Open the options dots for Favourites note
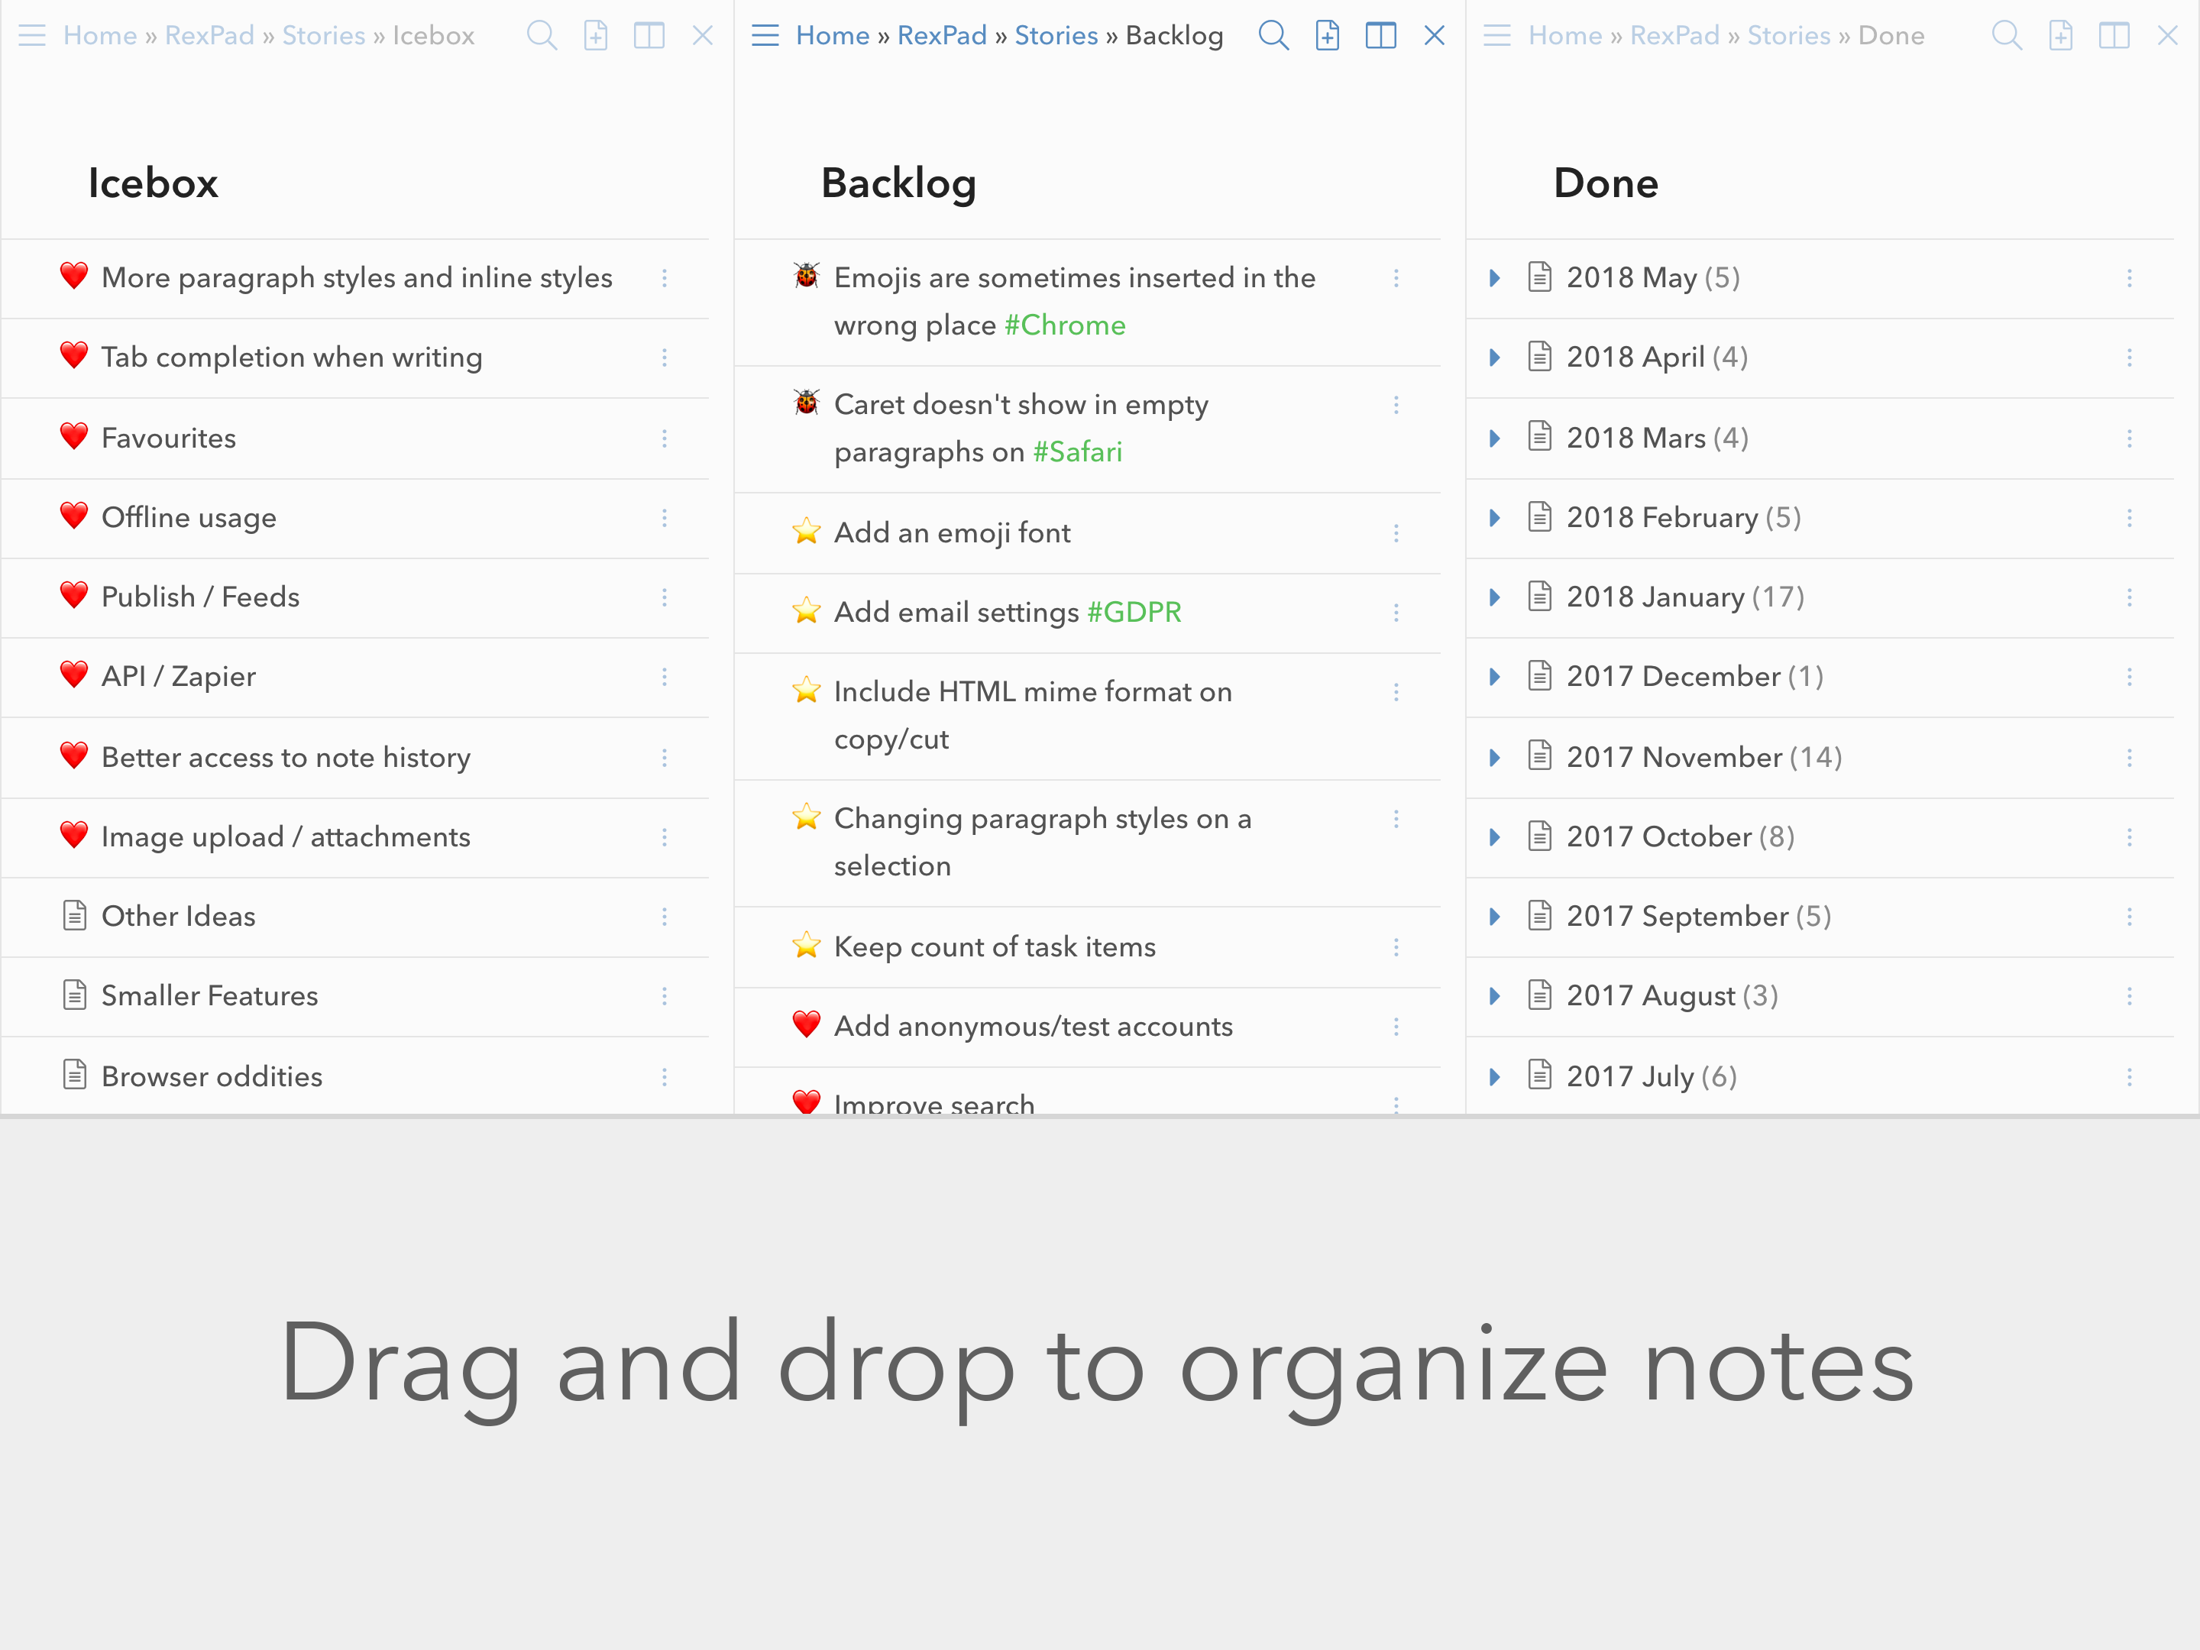Screen dimensions: 2200x1650 click(x=665, y=438)
